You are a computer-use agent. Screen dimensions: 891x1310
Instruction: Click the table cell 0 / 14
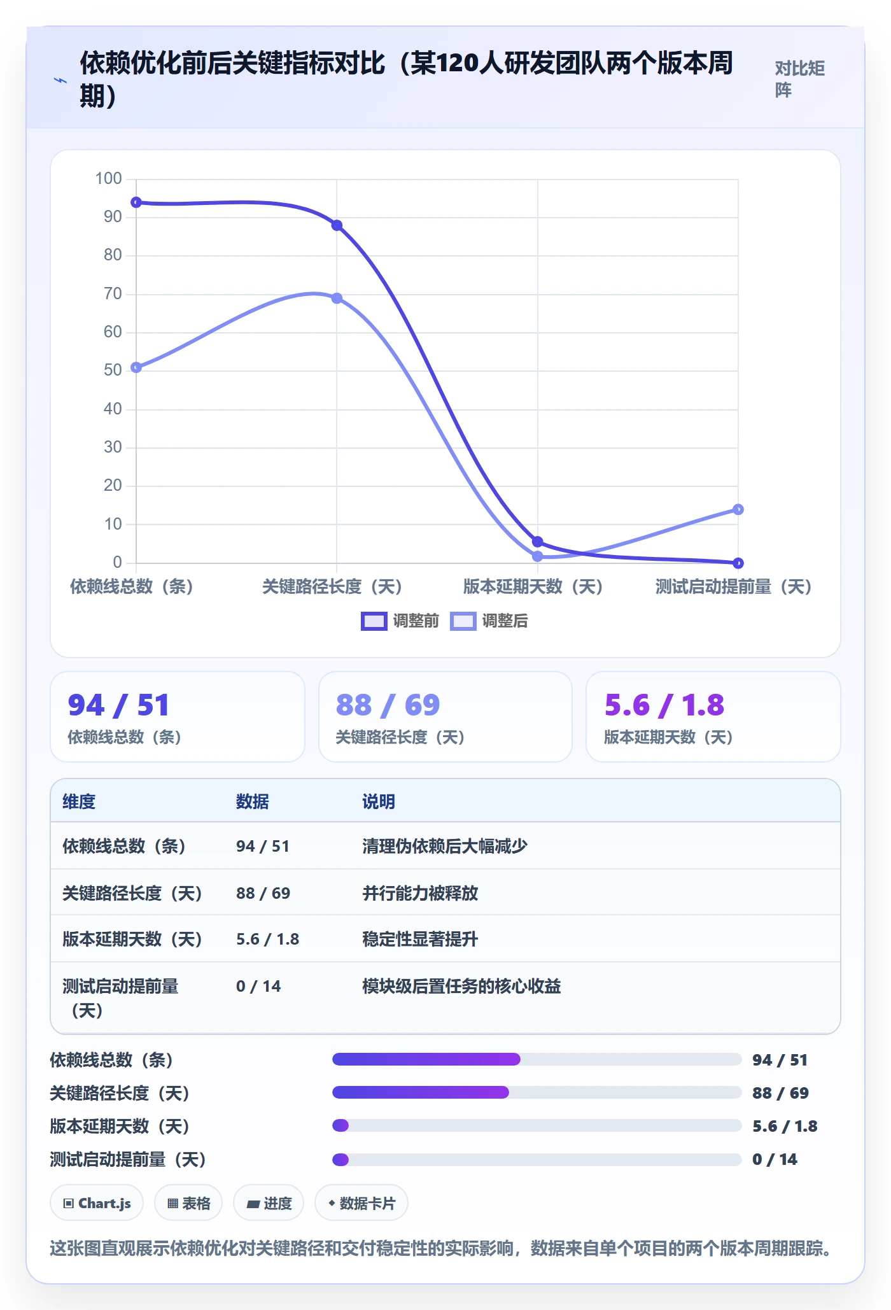pos(258,986)
